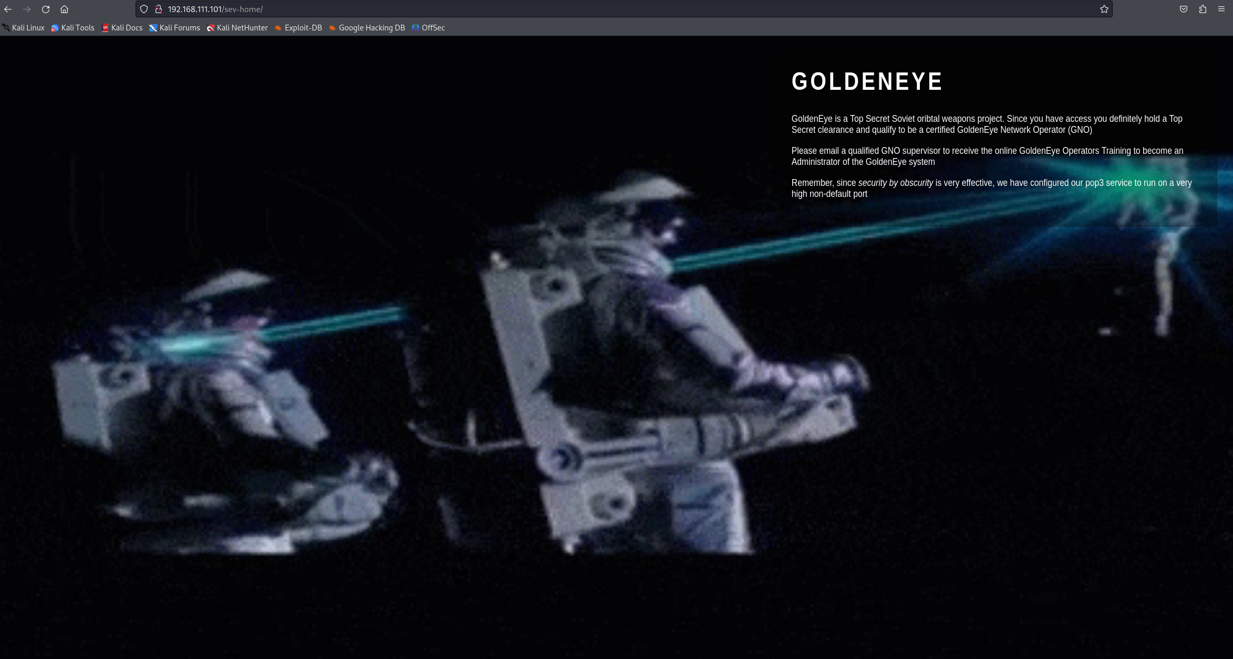Click the browser back arrow
1233x659 pixels.
[8, 9]
